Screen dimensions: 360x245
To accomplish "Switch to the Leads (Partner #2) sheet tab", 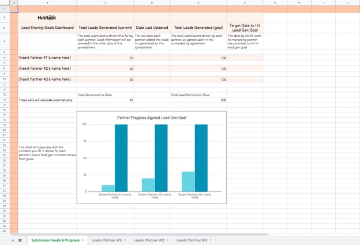I will point(149,239).
